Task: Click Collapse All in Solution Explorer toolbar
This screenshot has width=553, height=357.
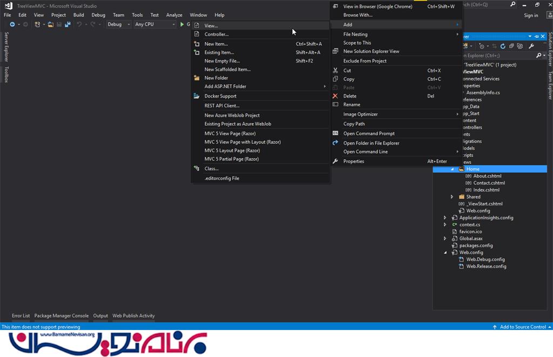Action: point(511,46)
